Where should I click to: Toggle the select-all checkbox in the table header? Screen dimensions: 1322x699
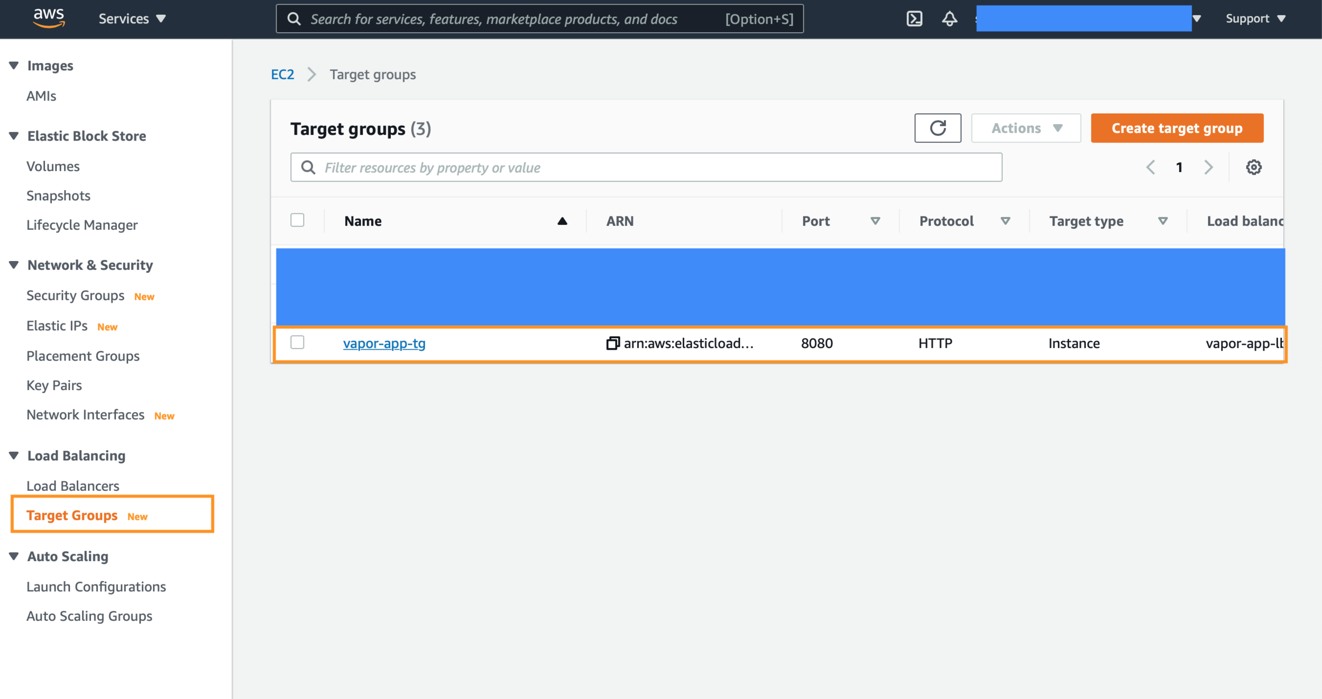click(297, 220)
